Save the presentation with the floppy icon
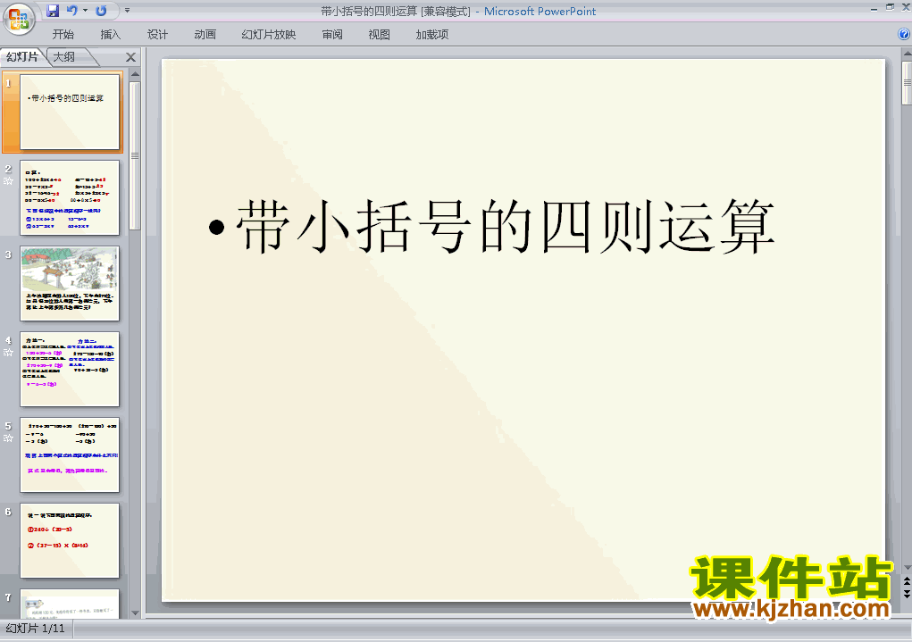Image resolution: width=912 pixels, height=642 pixels. coord(53,11)
